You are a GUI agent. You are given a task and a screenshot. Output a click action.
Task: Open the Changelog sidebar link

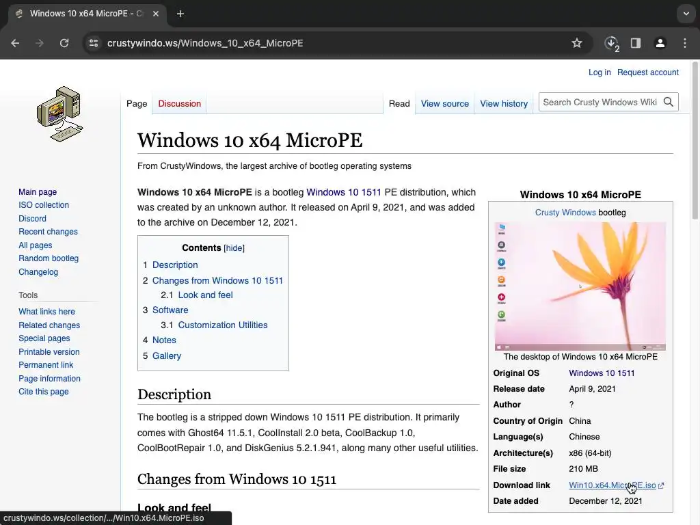coord(38,272)
